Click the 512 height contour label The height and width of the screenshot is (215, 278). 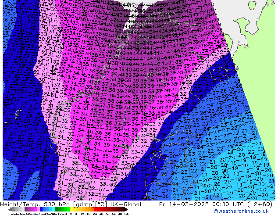click(x=157, y=116)
